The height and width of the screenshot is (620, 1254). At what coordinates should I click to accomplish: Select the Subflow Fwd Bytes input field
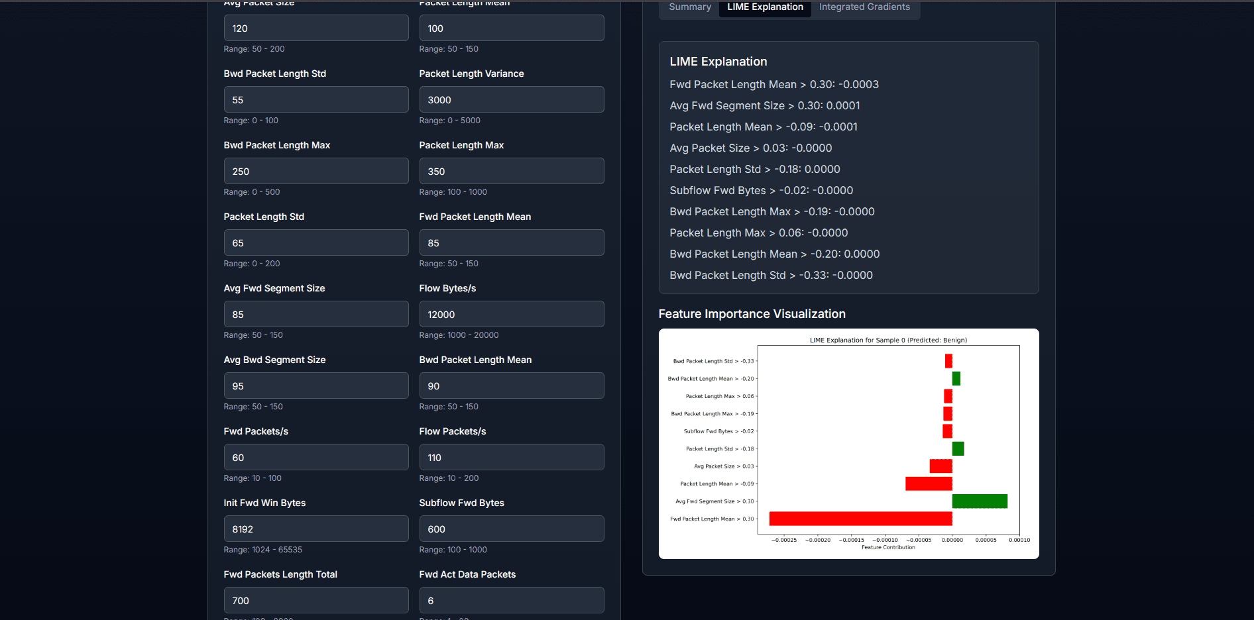(512, 529)
